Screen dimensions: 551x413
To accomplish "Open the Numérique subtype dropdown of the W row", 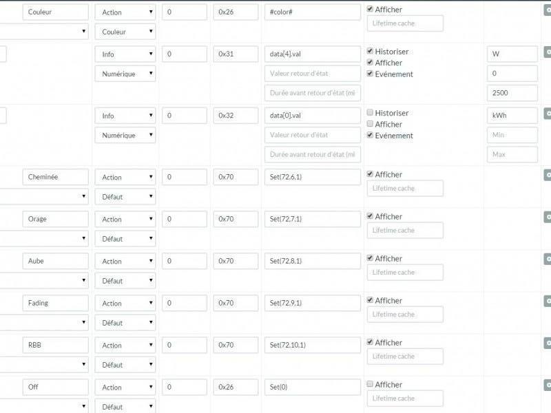I will point(125,74).
